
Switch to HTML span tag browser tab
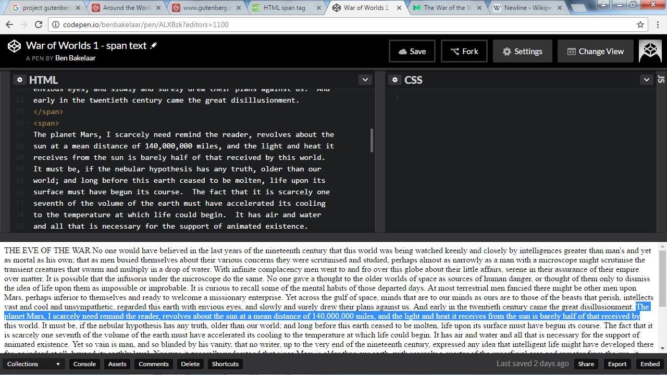(287, 8)
